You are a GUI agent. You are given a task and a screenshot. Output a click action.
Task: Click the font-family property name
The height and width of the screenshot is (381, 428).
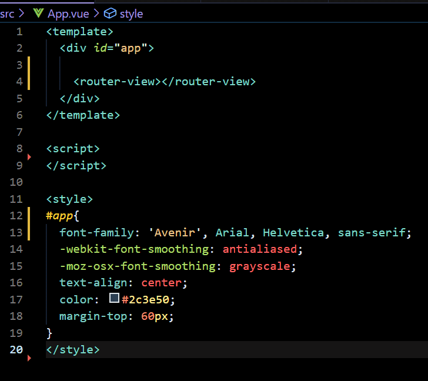[97, 232]
